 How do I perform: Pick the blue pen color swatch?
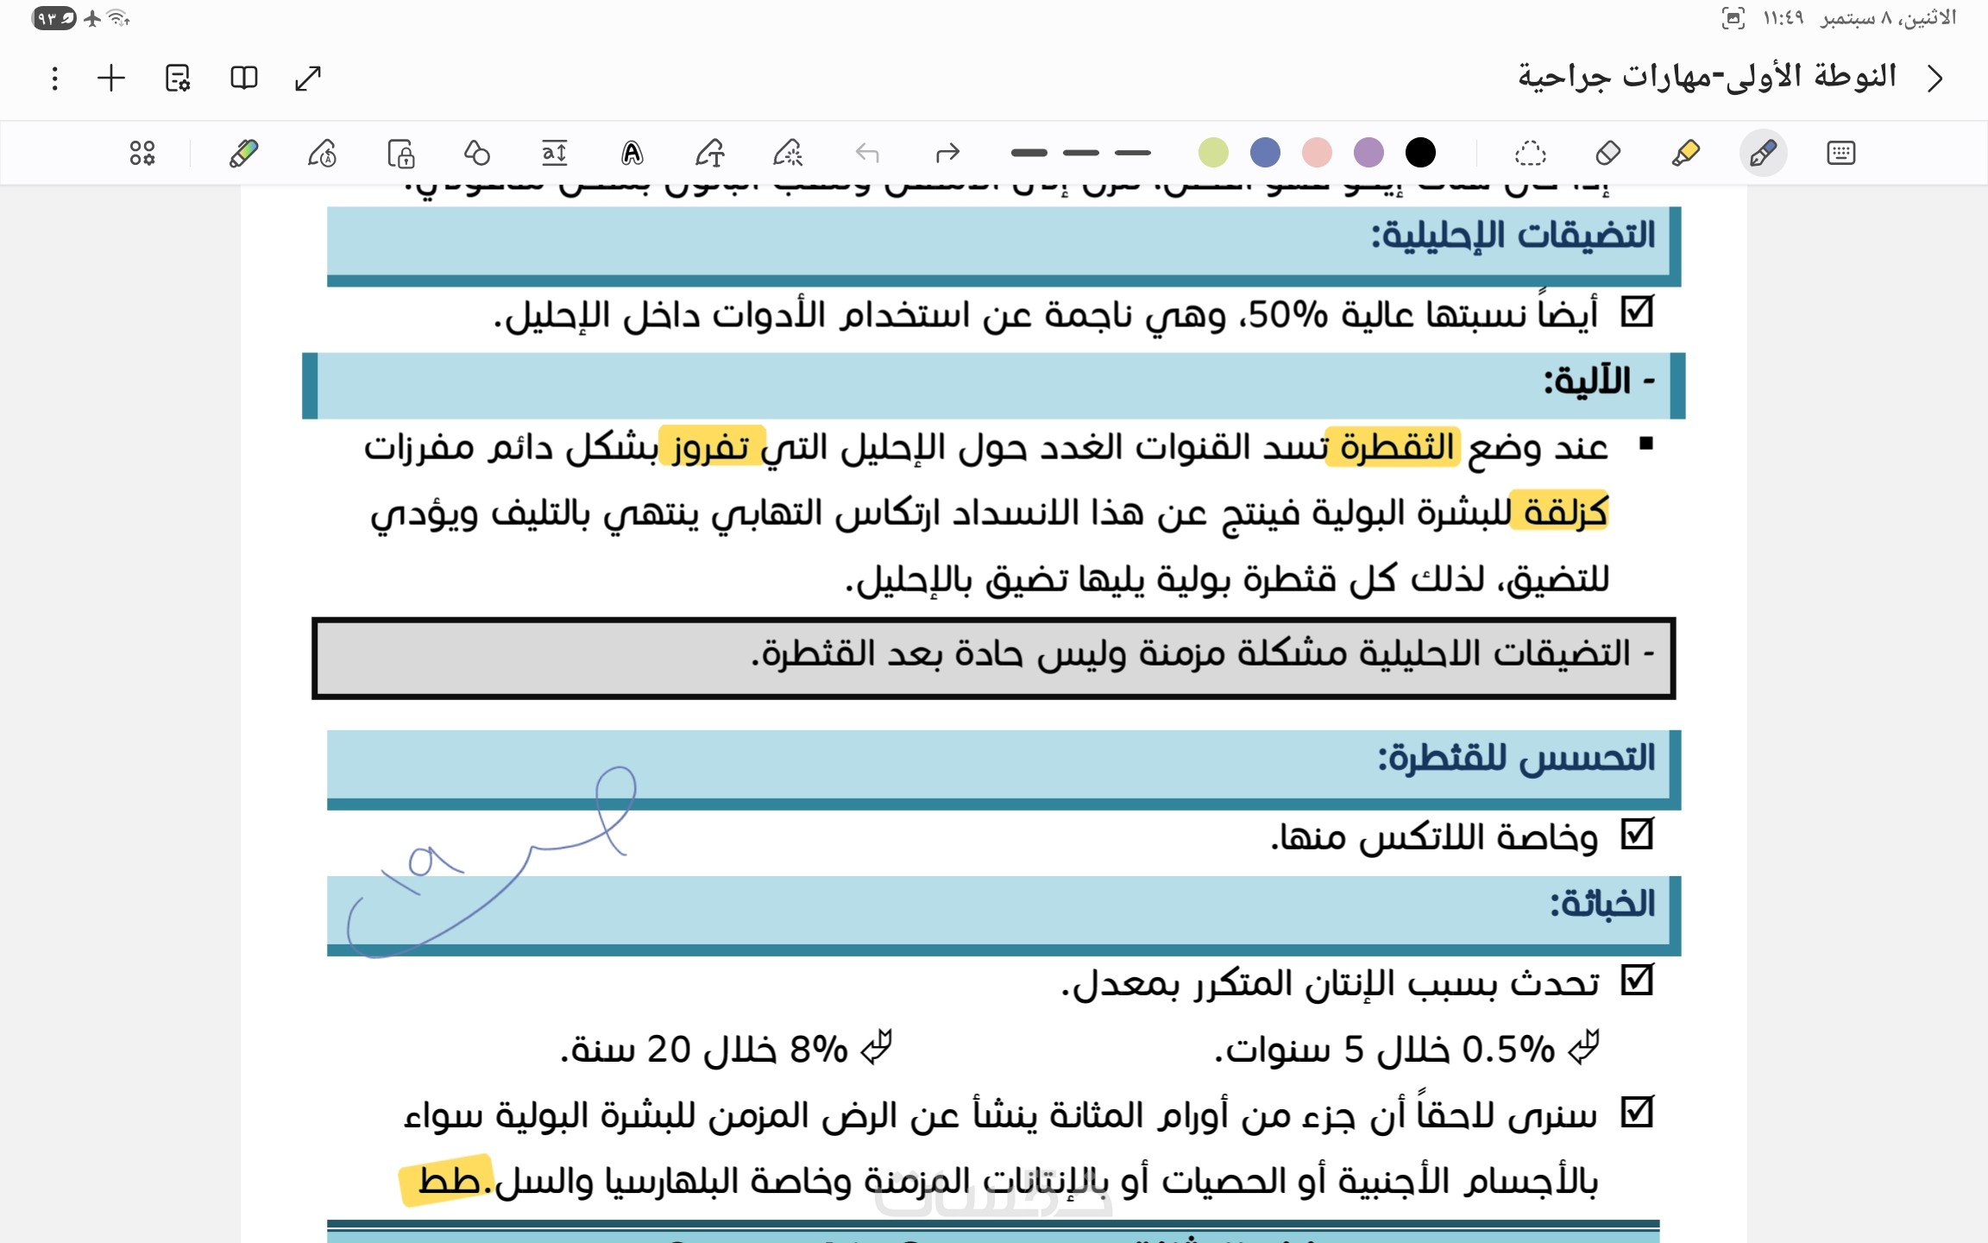pyautogui.click(x=1265, y=153)
